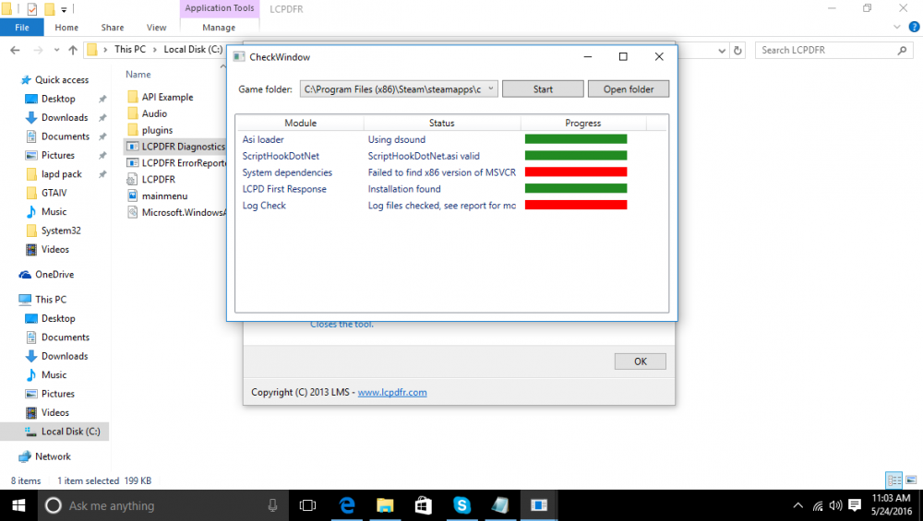
Task: Click OK button in the background dialog
Action: click(640, 361)
